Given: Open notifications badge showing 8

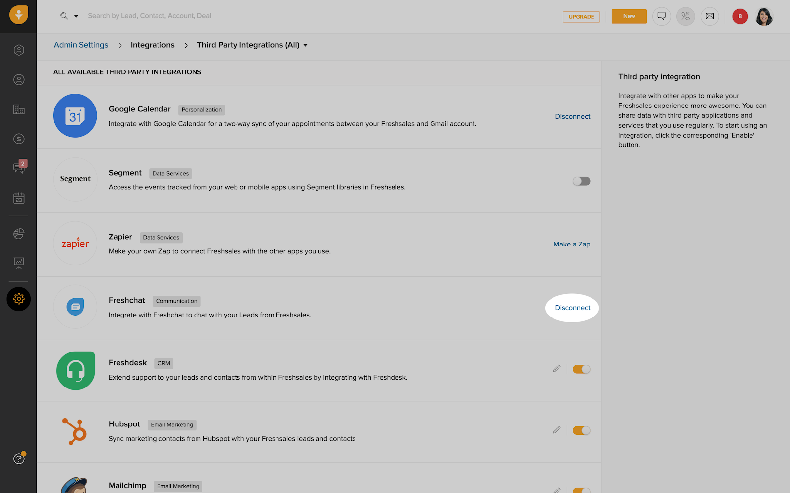Looking at the screenshot, I should click(740, 16).
